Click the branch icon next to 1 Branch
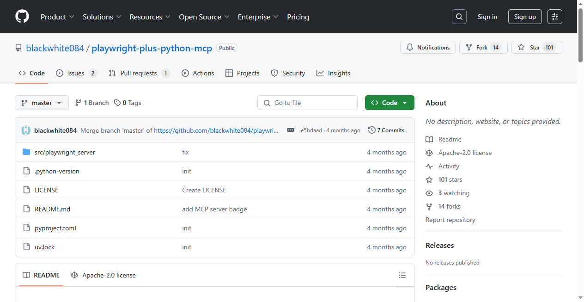This screenshot has width=584, height=302. click(x=79, y=103)
